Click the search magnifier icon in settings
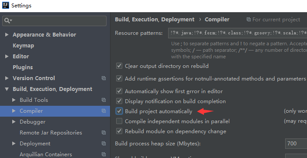Screen dimensions: 307x158 [x=7, y=21]
